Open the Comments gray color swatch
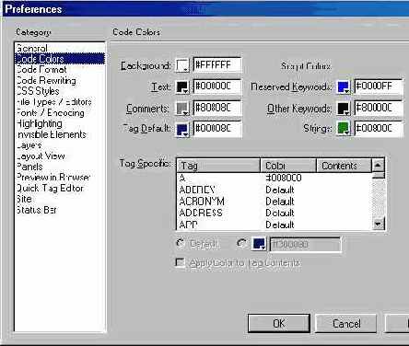This screenshot has width=409, height=346. click(182, 109)
